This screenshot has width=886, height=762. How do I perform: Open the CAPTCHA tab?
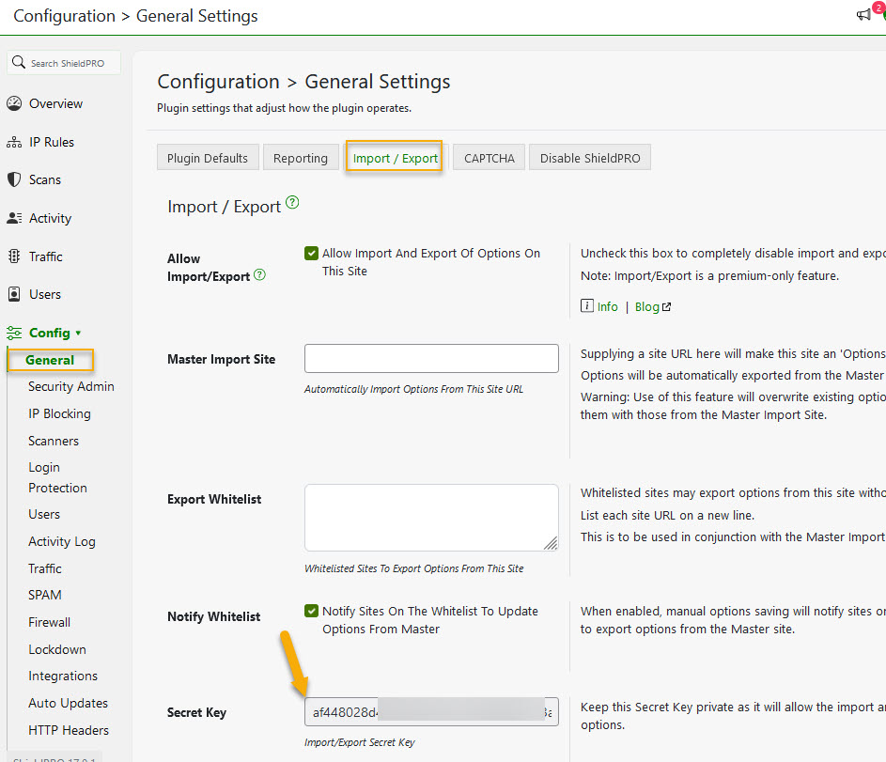[x=490, y=158]
